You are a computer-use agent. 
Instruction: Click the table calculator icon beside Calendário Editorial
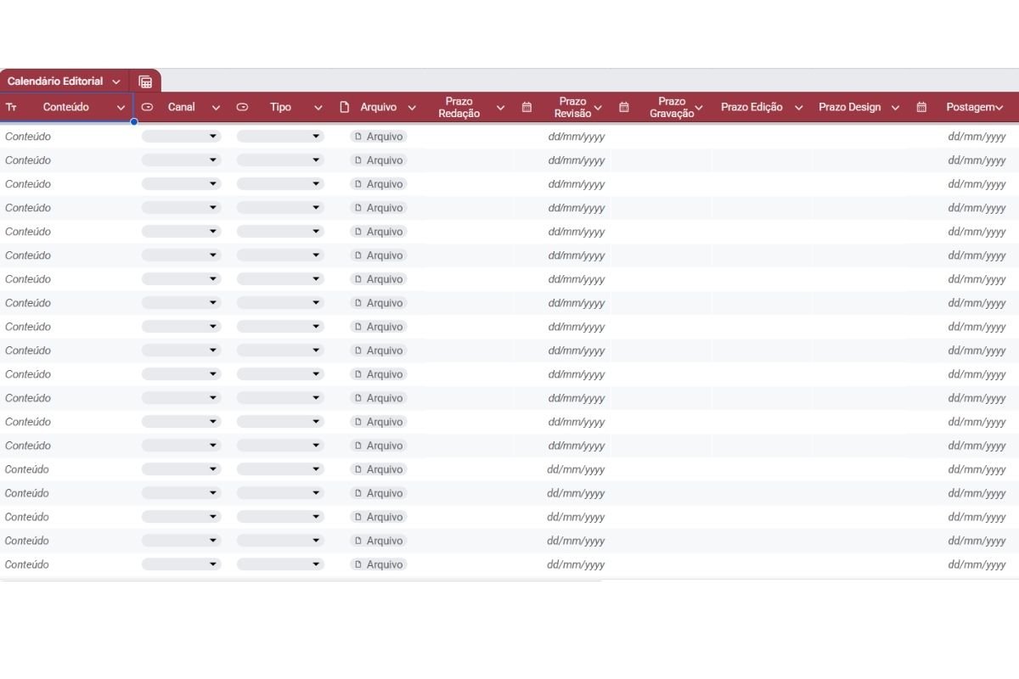pyautogui.click(x=145, y=81)
